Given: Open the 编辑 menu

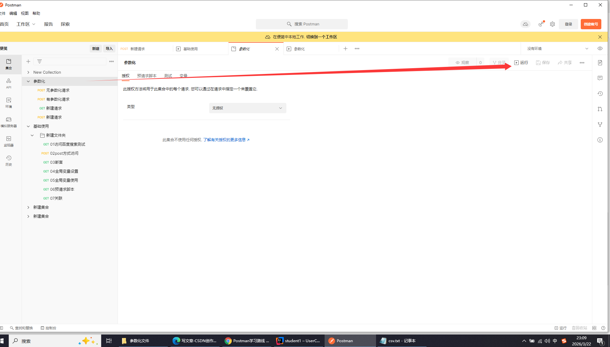Looking at the screenshot, I should [x=13, y=14].
